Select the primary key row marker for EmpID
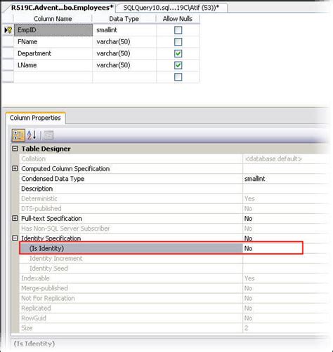The image size is (333, 352). click(8, 30)
